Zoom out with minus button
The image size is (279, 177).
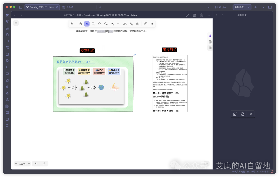[x=16, y=164]
